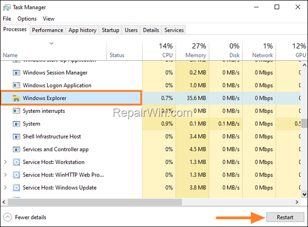Sort by the Disk column header
The height and width of the screenshot is (227, 308).
point(226,51)
